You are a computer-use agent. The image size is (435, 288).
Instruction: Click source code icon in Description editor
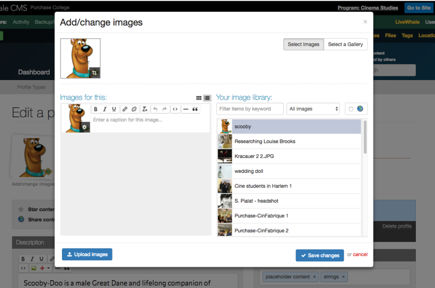tap(23, 268)
